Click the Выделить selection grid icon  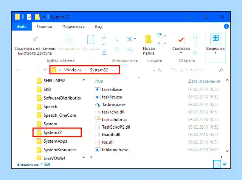click(216, 38)
